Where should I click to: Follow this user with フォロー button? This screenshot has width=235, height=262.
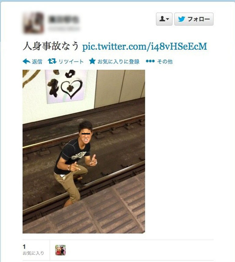click(194, 19)
